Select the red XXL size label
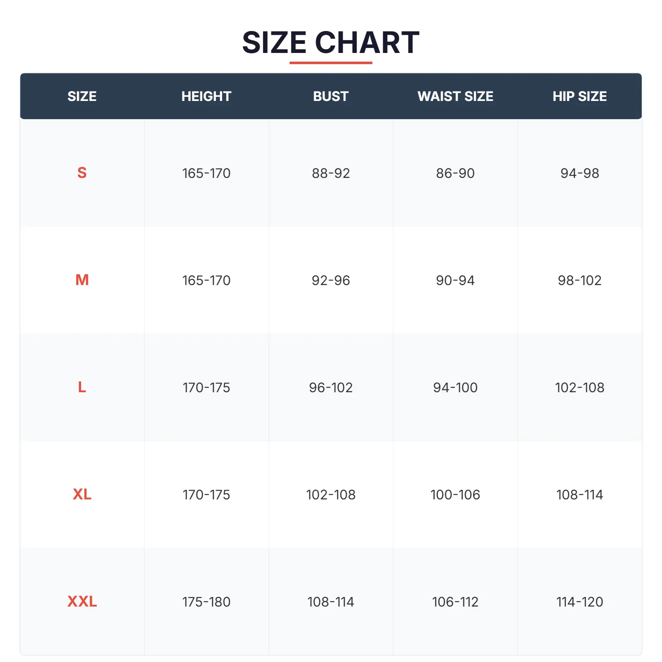The height and width of the screenshot is (662, 662). click(x=82, y=602)
